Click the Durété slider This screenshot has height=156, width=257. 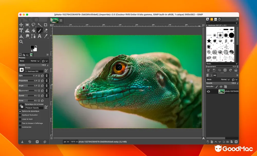(x=29, y=96)
